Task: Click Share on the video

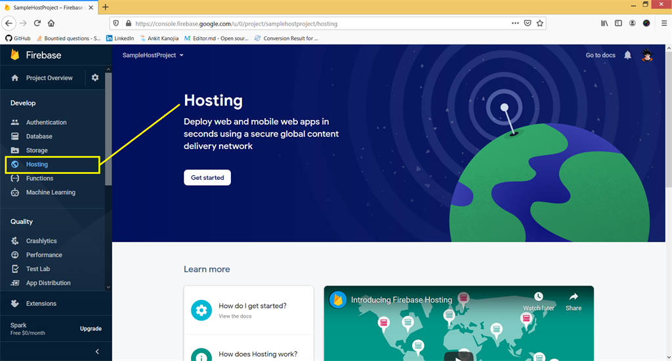Action: [x=574, y=302]
